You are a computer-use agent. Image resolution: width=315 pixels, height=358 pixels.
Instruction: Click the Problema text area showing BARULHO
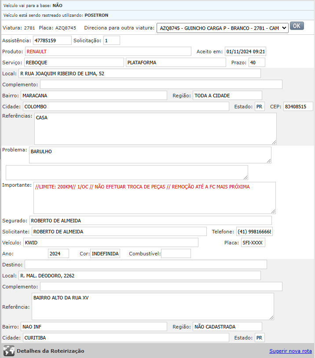pyautogui.click(x=150, y=155)
